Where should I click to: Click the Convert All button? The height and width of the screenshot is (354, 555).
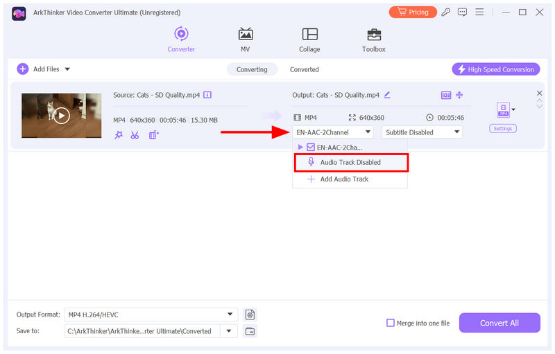coord(499,323)
